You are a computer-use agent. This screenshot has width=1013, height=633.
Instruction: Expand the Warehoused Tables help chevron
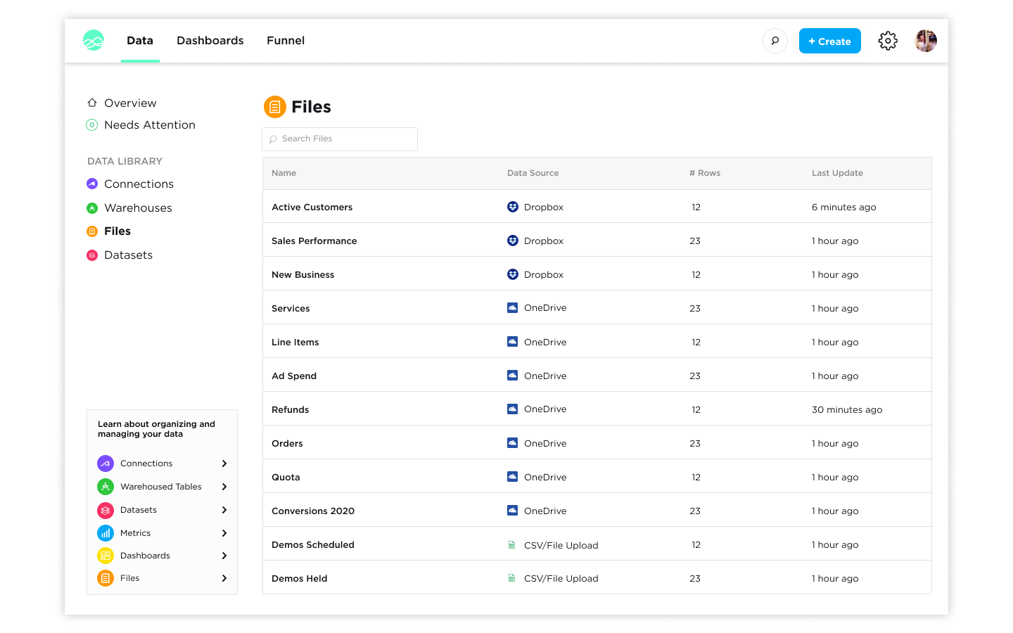point(224,487)
